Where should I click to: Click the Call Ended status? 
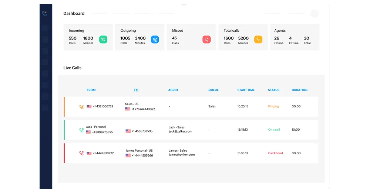click(275, 153)
